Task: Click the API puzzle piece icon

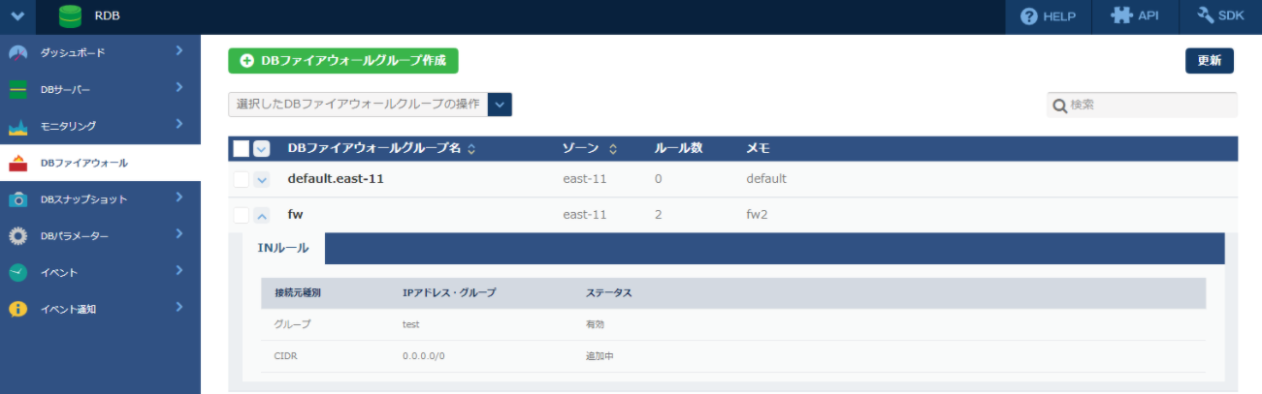Action: coord(1121,16)
